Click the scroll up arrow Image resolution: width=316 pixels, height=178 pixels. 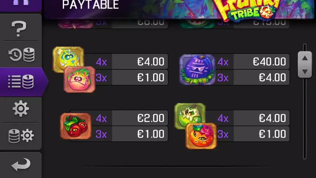[x=305, y=58]
